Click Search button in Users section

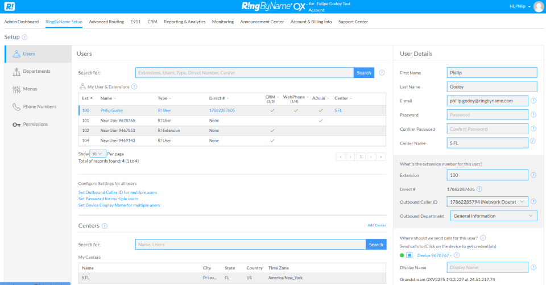click(364, 72)
